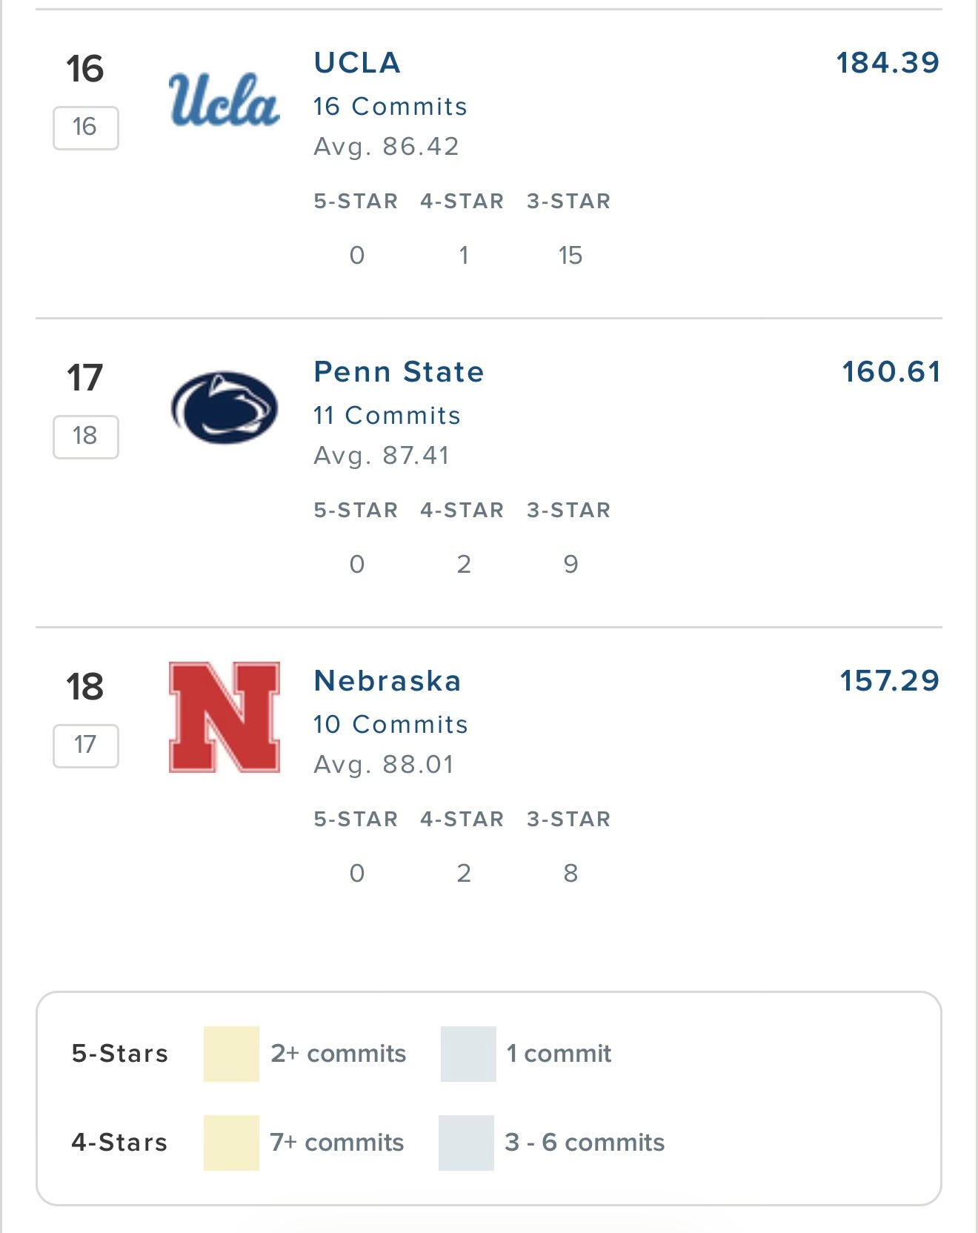This screenshot has width=978, height=1233.
Task: Click UCLA's 184.39 points score
Action: point(888,63)
